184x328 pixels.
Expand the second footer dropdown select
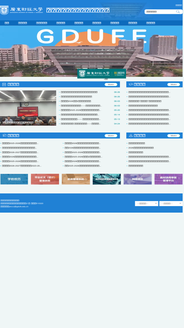tap(171, 204)
